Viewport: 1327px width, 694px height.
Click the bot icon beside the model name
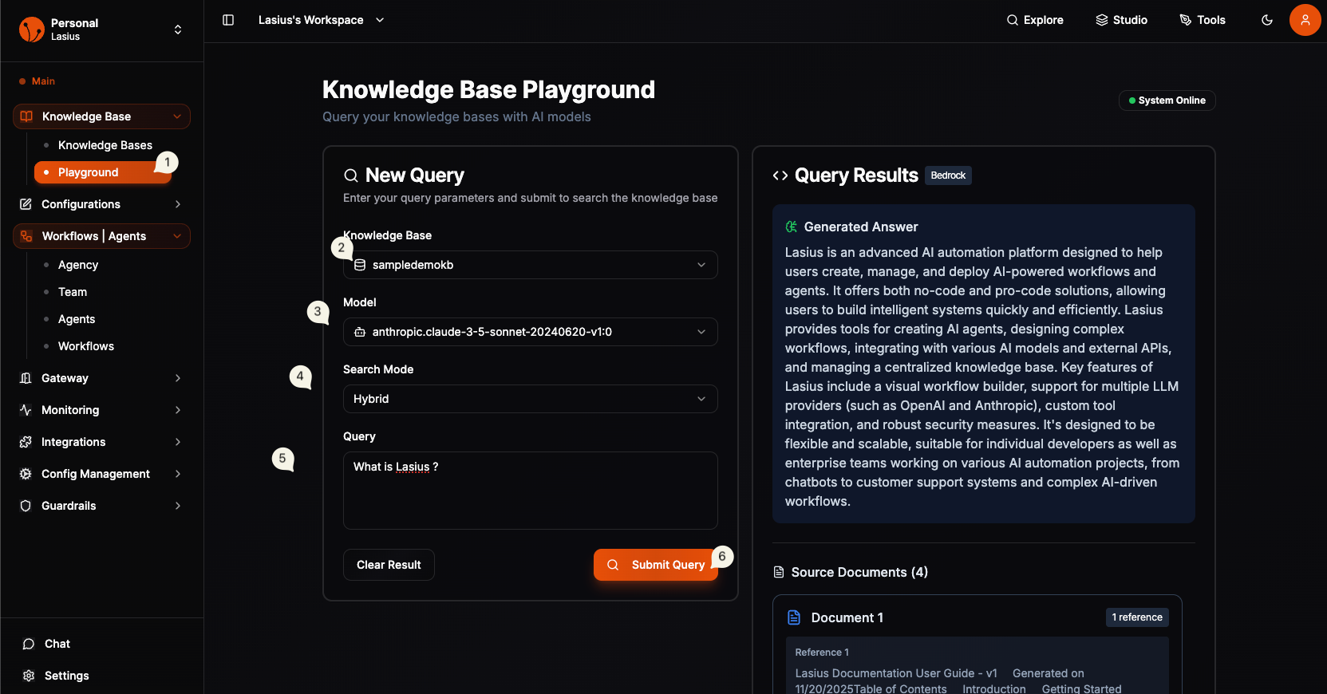tap(360, 332)
